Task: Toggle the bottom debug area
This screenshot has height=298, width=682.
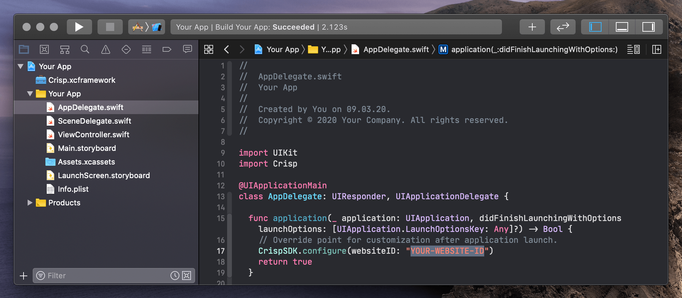Action: pyautogui.click(x=622, y=27)
